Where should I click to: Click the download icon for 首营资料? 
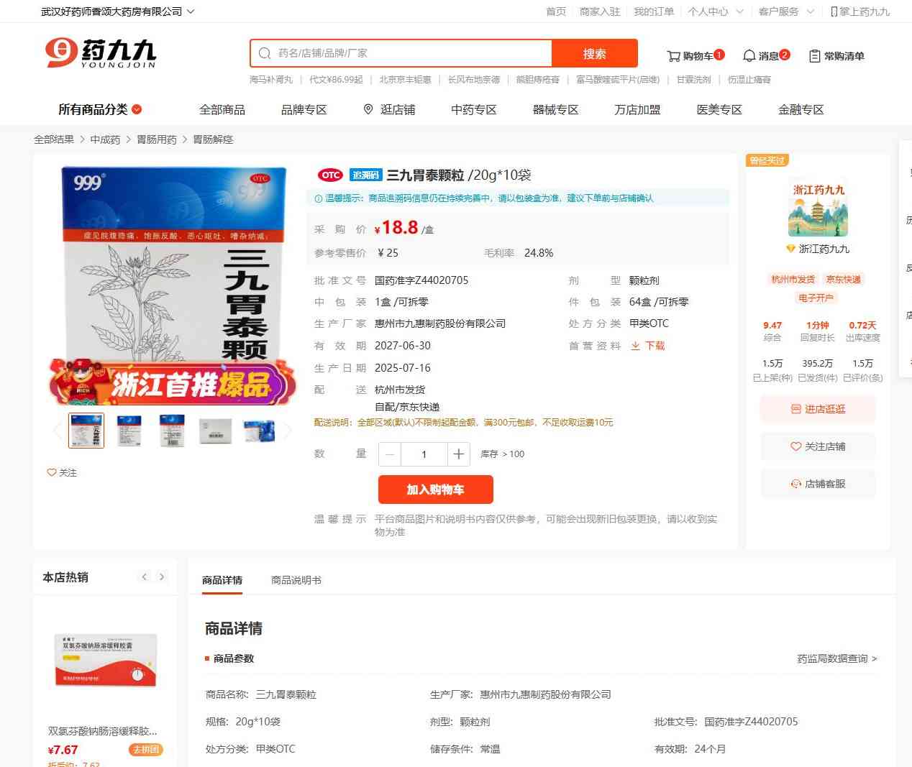[x=636, y=346]
